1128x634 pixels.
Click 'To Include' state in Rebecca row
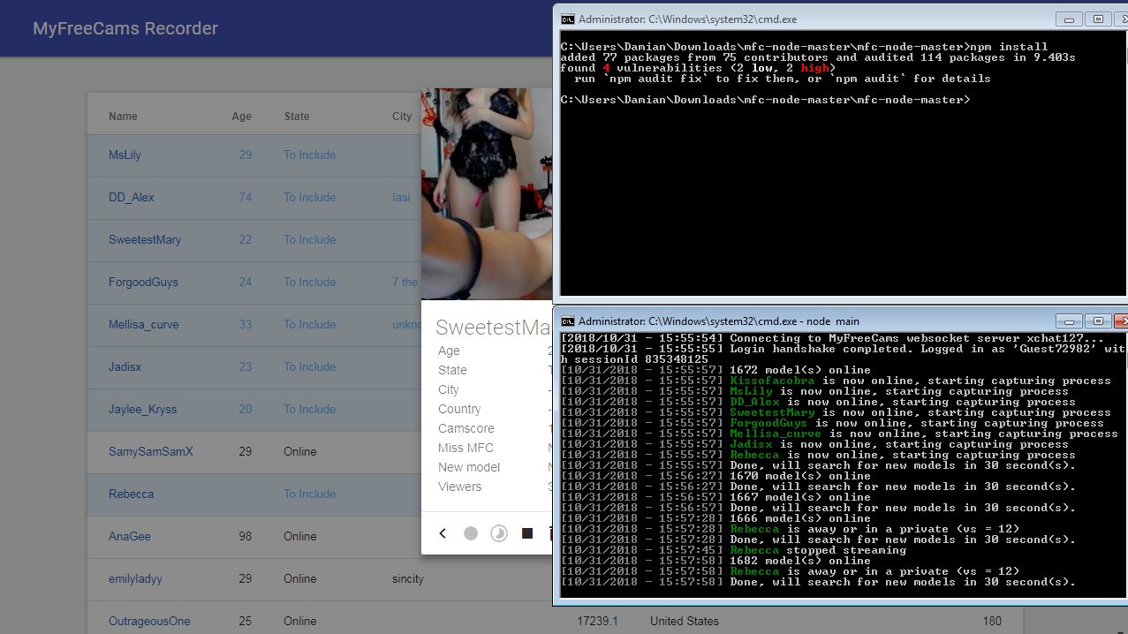tap(309, 494)
